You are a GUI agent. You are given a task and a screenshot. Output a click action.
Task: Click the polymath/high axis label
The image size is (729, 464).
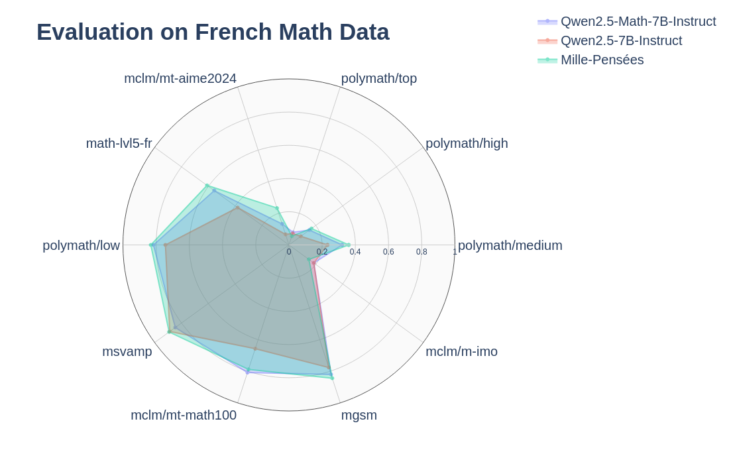click(467, 143)
